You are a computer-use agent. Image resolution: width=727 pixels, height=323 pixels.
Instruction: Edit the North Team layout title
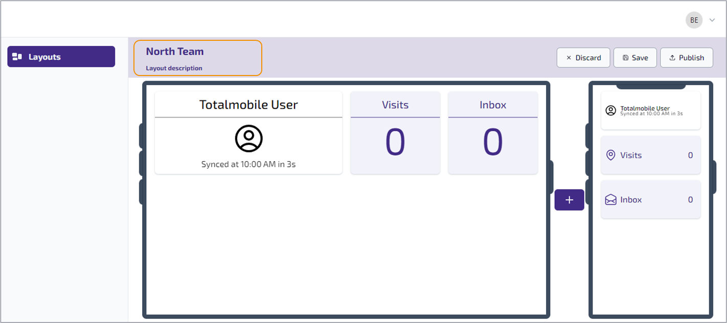tap(175, 52)
